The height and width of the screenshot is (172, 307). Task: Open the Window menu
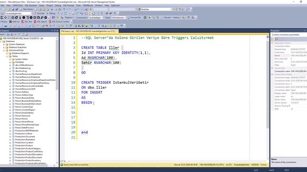[99, 5]
